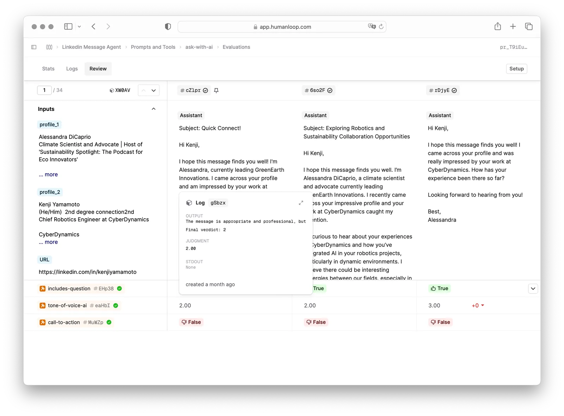Open the 6so2F version tag
The width and height of the screenshot is (564, 416).
[x=318, y=90]
